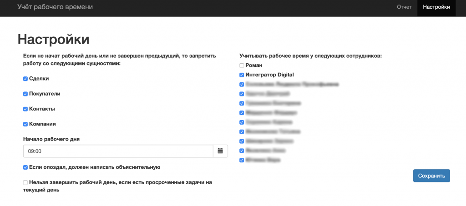This screenshot has width=466, height=206.
Task: Click the Роман employee name label
Action: click(x=254, y=65)
